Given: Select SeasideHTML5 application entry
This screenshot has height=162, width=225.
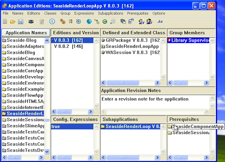Looking at the screenshot, I should [23, 101].
